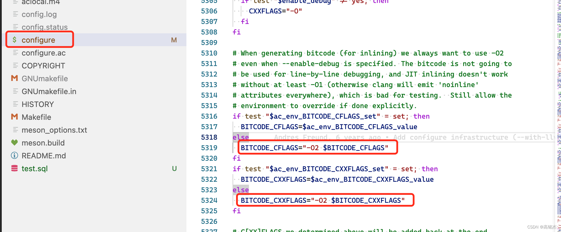The image size is (561, 232).
Task: Click the M icon next to Makefile
Action: click(x=15, y=117)
